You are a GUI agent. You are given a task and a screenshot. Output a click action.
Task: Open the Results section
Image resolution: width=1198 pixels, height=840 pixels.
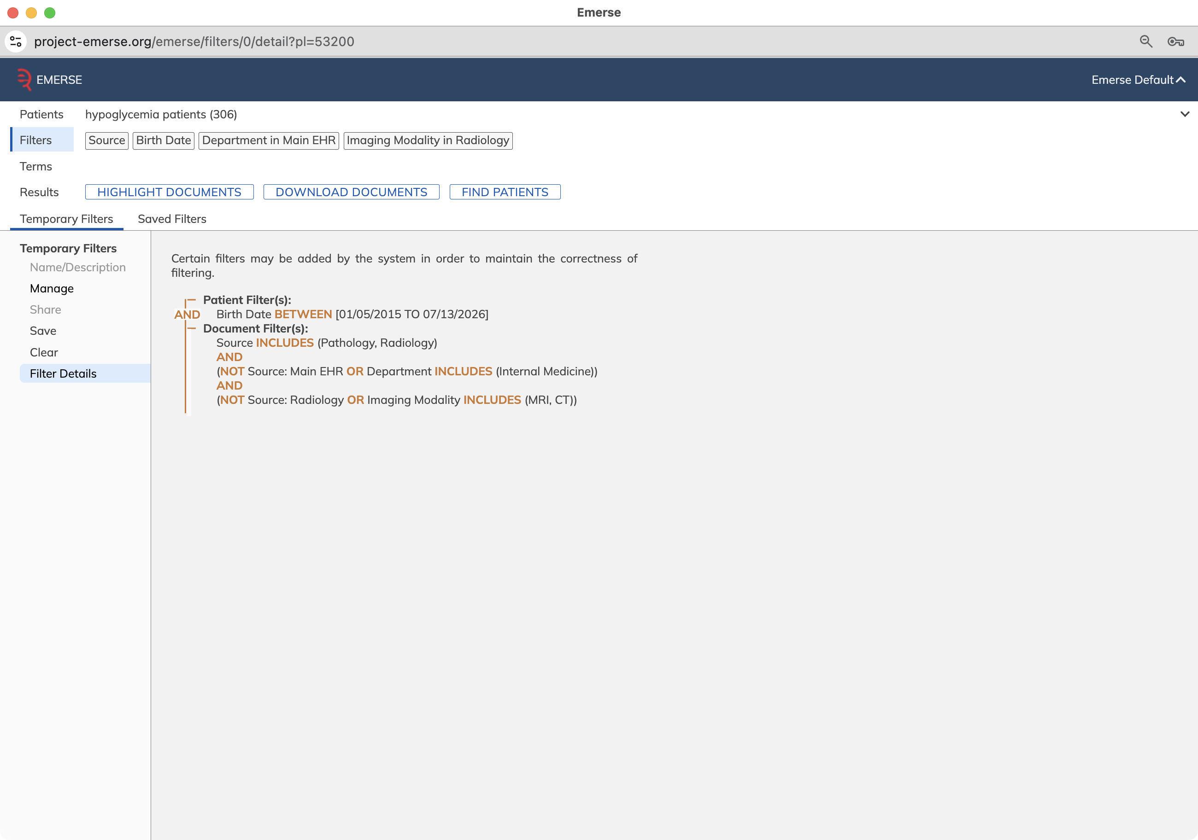(39, 192)
